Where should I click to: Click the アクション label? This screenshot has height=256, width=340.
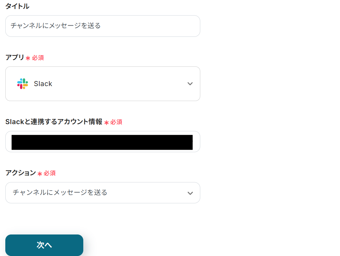click(x=21, y=173)
